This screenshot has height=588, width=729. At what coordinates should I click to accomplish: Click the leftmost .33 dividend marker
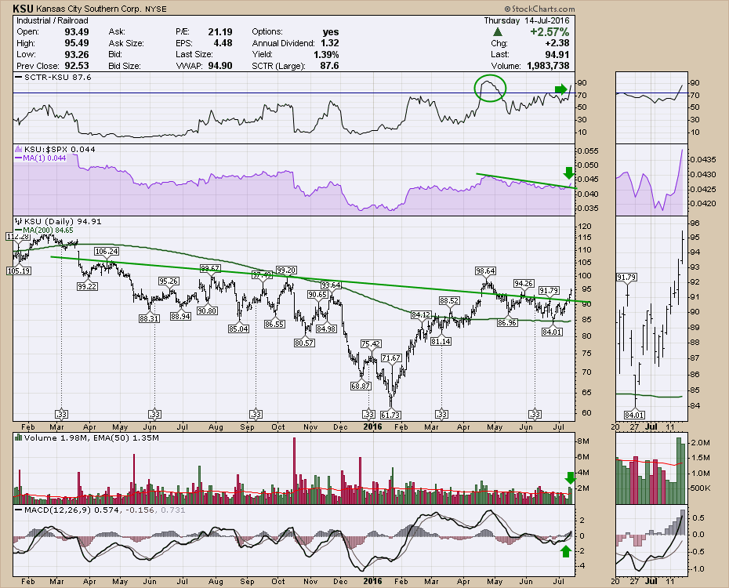pos(62,413)
